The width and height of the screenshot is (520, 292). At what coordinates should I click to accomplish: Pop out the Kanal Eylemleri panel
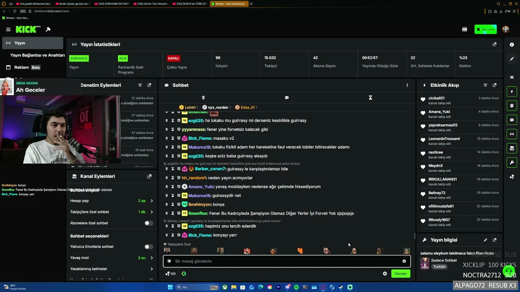click(x=149, y=176)
